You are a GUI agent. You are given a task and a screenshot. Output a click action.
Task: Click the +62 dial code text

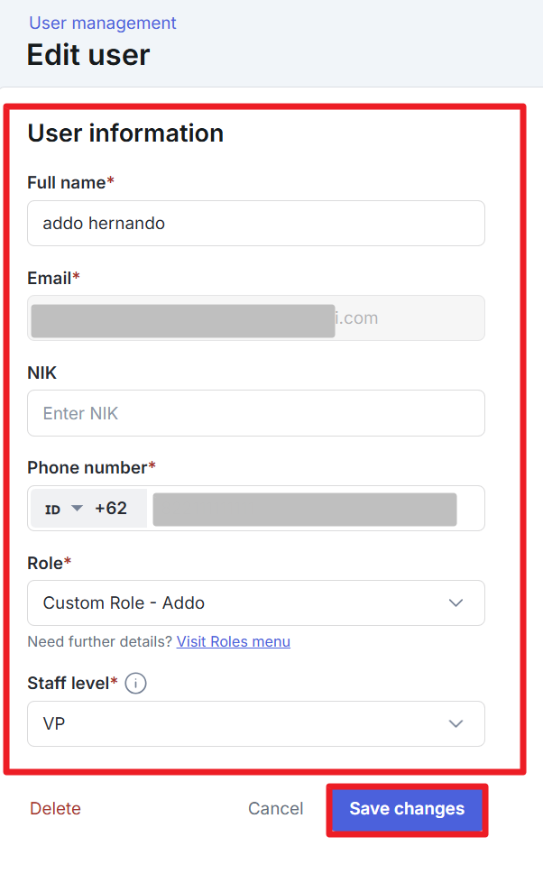tap(111, 509)
